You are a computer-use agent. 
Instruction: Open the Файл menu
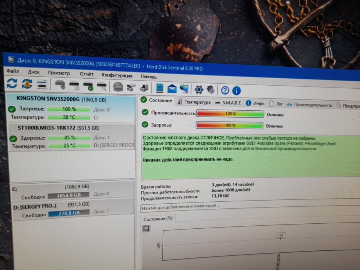coord(13,71)
